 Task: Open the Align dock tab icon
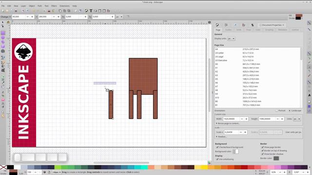click(x=244, y=25)
